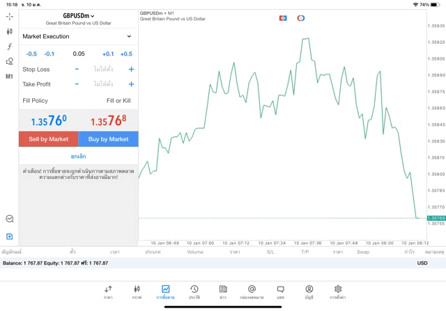
Task: Open the drawing objects shapes icon
Action: click(9, 61)
